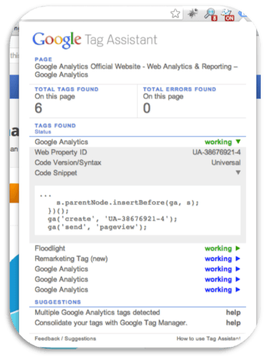
Task: Click the extension icon marked ON
Action: click(x=228, y=15)
